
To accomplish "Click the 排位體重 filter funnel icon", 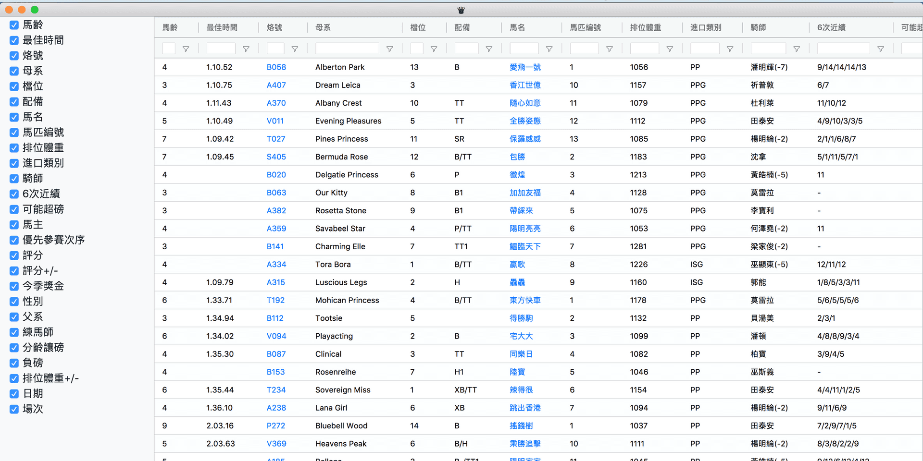I will [x=670, y=49].
